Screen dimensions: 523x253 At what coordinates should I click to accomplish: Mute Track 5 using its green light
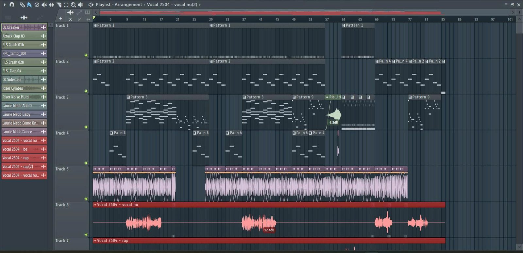pos(86,199)
